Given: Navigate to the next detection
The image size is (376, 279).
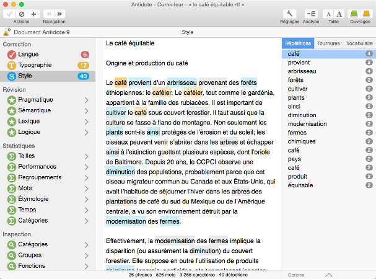Looking at the screenshot, I should (x=60, y=13).
